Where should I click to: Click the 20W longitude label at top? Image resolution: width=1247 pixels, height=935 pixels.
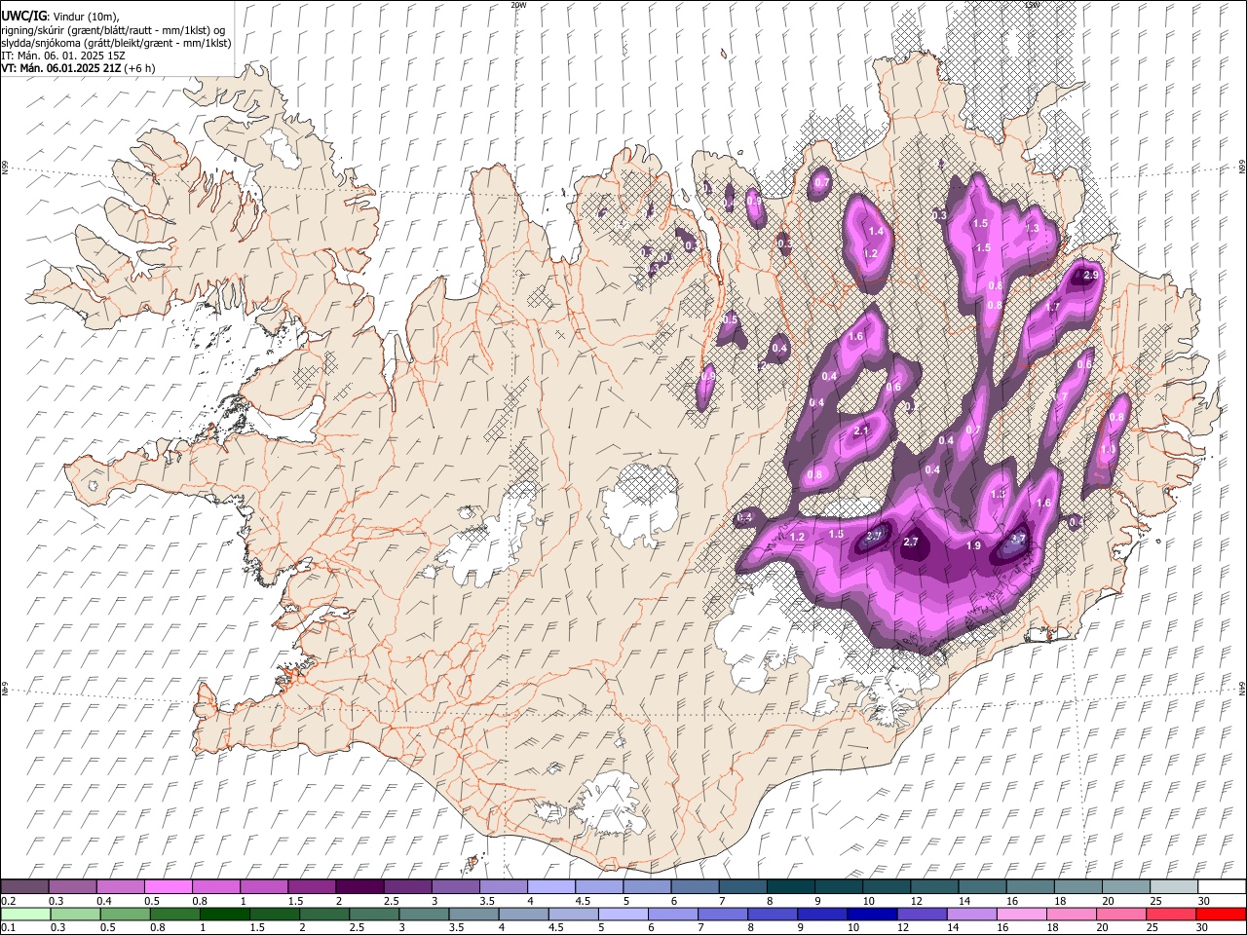pos(518,5)
